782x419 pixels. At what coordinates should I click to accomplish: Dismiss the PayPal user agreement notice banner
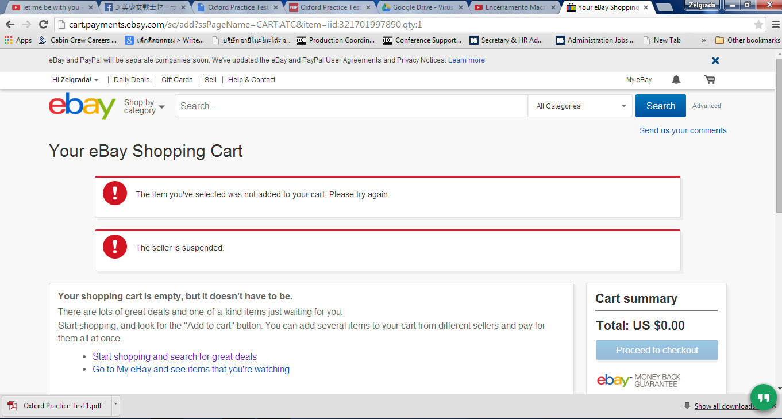click(715, 60)
